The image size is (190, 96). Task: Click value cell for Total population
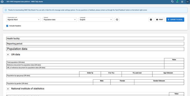click(x=174, y=62)
